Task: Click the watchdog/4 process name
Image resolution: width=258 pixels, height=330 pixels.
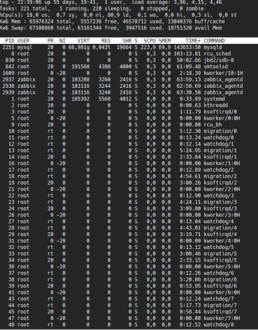Action: tap(218, 221)
